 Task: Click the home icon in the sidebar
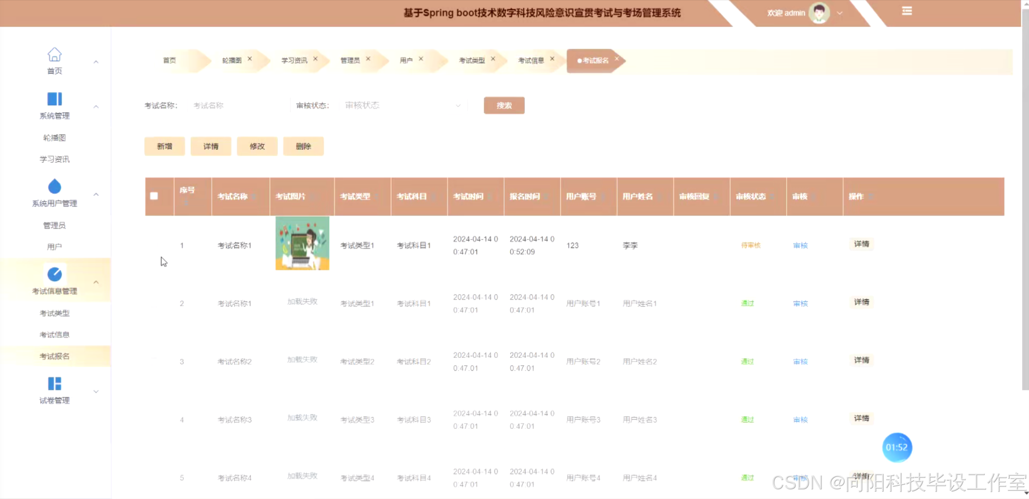54,55
